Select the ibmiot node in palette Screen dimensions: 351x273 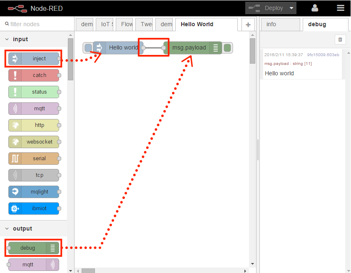pyautogui.click(x=34, y=208)
